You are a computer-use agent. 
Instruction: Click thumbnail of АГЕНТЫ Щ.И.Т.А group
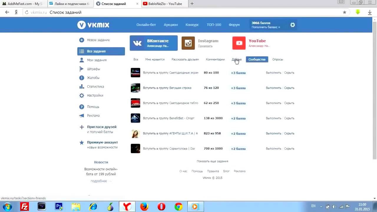coord(135,133)
